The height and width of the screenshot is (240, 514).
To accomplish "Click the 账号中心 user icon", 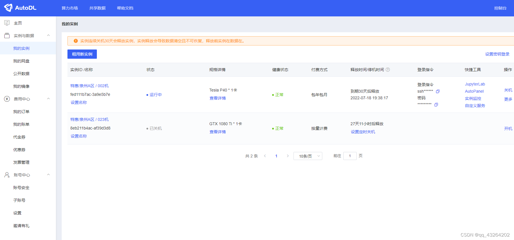I will [x=7, y=175].
